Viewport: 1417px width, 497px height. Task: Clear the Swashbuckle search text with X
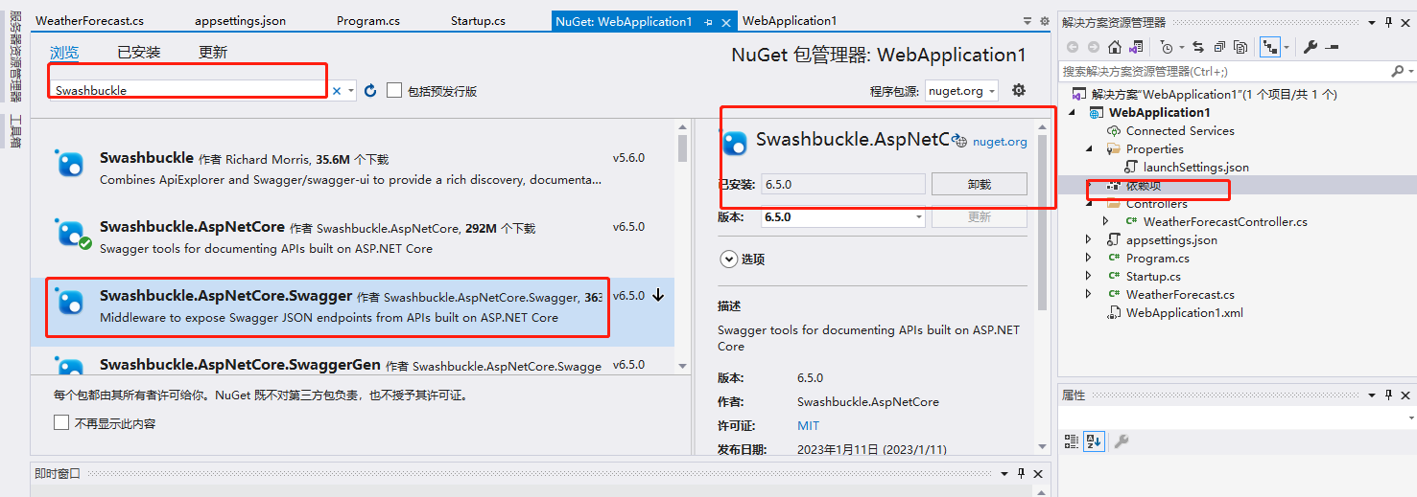[337, 90]
